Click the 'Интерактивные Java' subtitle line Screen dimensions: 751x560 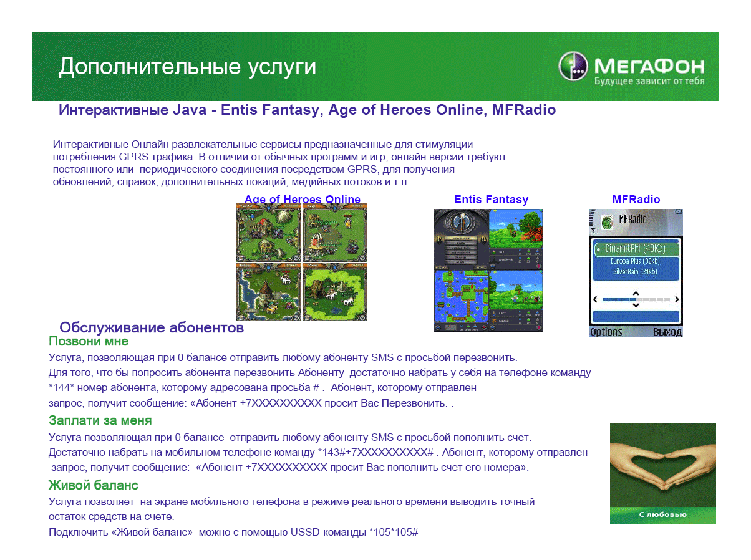(x=307, y=110)
